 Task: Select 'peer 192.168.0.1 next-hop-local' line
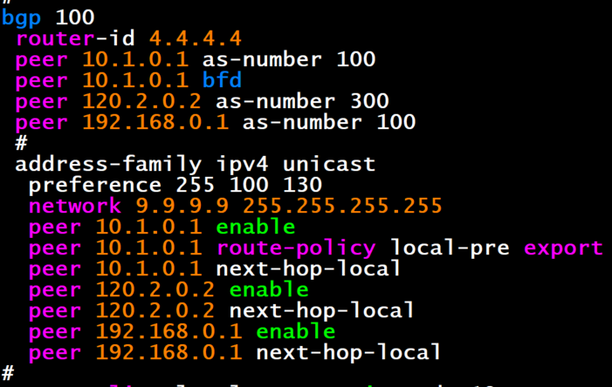pyautogui.click(x=235, y=353)
